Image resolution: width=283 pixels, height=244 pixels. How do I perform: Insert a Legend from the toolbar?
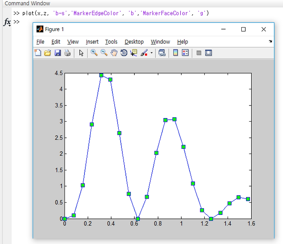[x=185, y=53]
